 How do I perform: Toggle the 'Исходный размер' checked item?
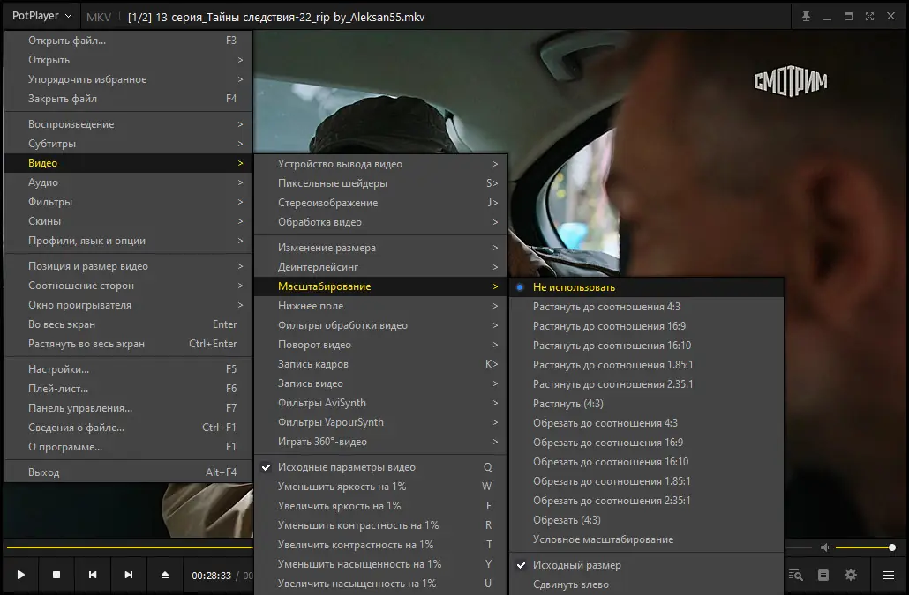[x=576, y=565]
